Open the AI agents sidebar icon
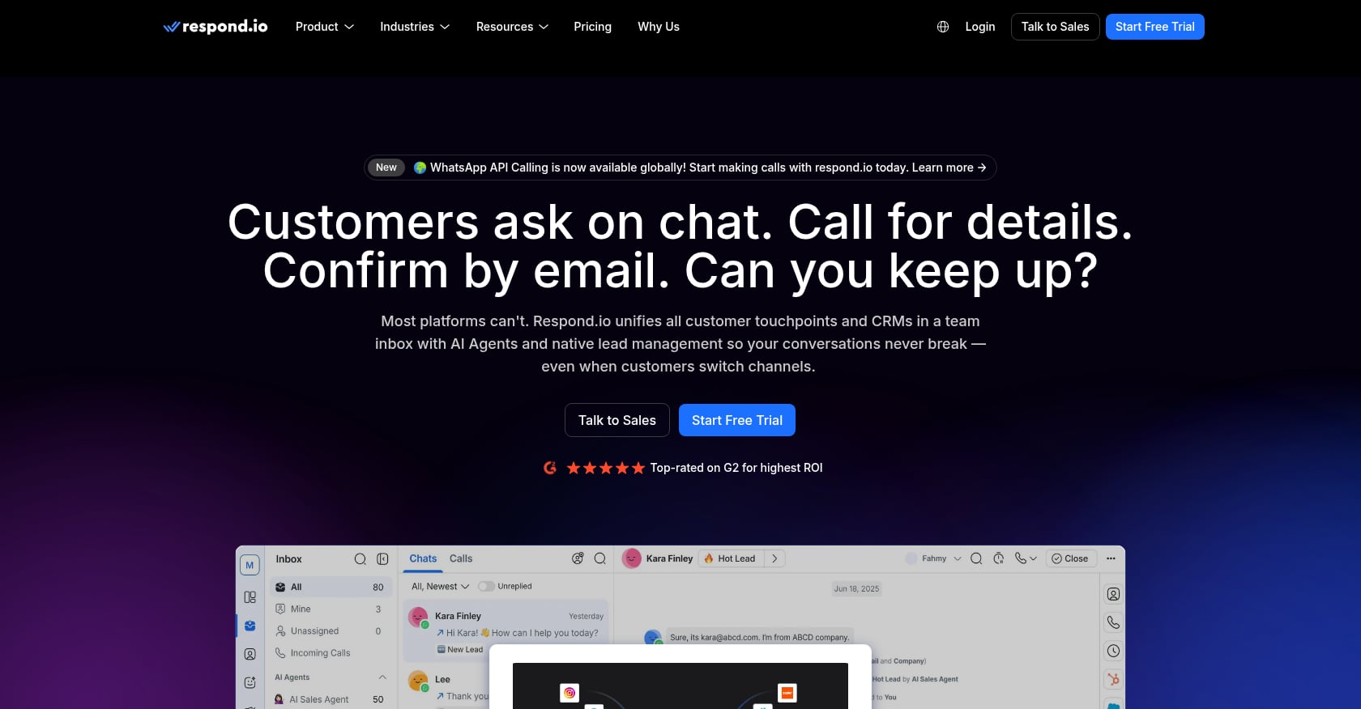 250,682
